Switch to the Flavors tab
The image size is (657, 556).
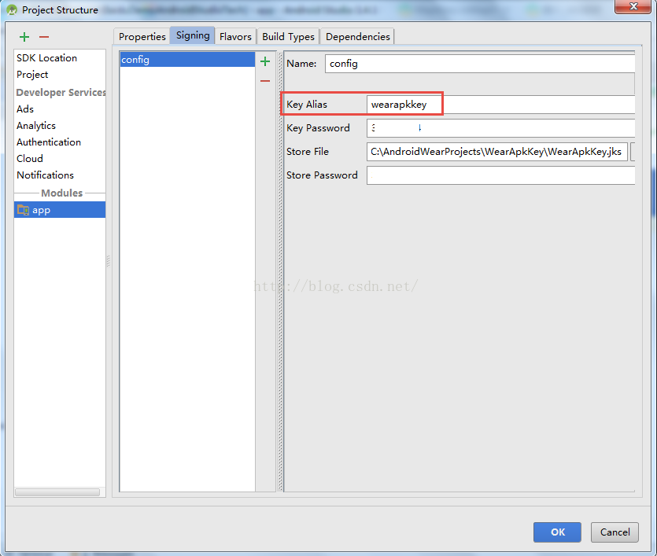tap(235, 36)
